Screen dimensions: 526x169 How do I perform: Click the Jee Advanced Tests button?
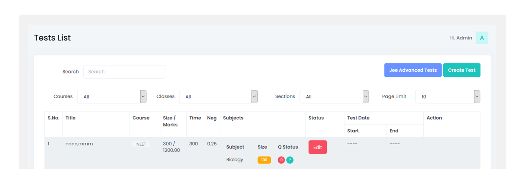(x=413, y=70)
